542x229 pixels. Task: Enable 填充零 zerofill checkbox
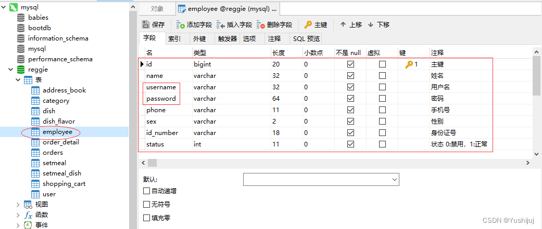[146, 218]
